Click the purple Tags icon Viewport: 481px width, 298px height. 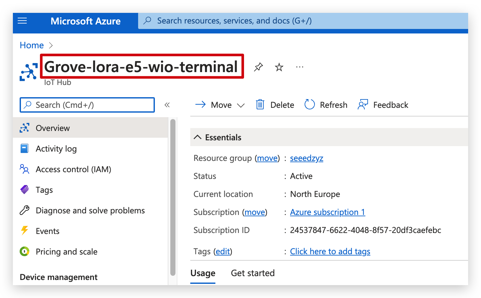coord(24,190)
